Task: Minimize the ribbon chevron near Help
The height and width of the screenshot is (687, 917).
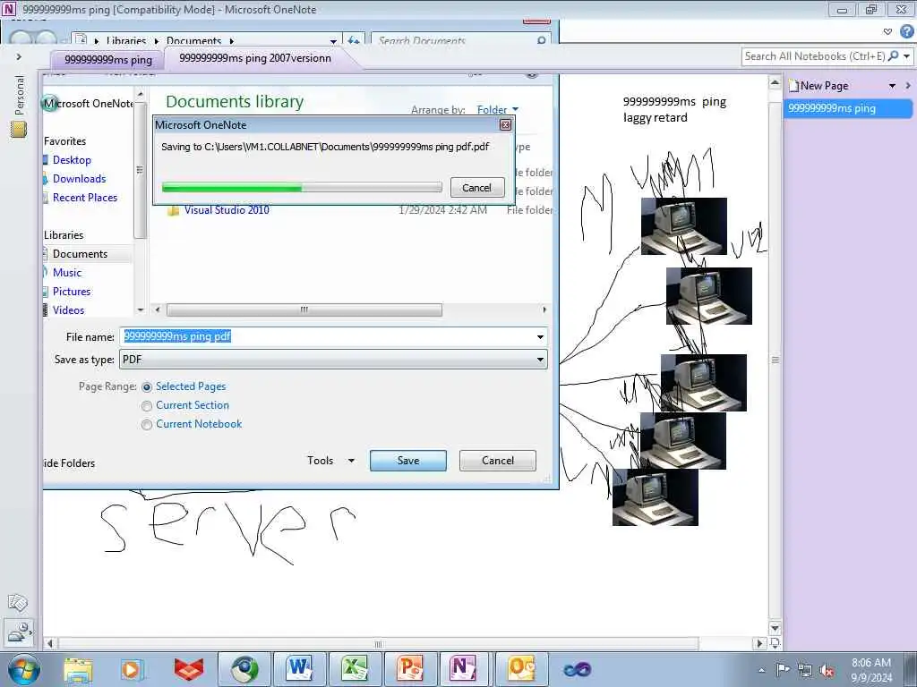Action: (x=887, y=31)
